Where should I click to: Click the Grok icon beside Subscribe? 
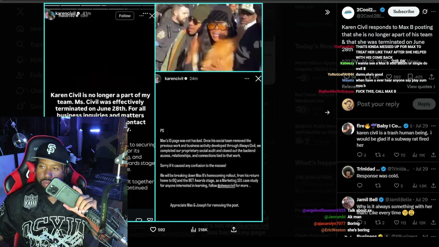pos(425,12)
